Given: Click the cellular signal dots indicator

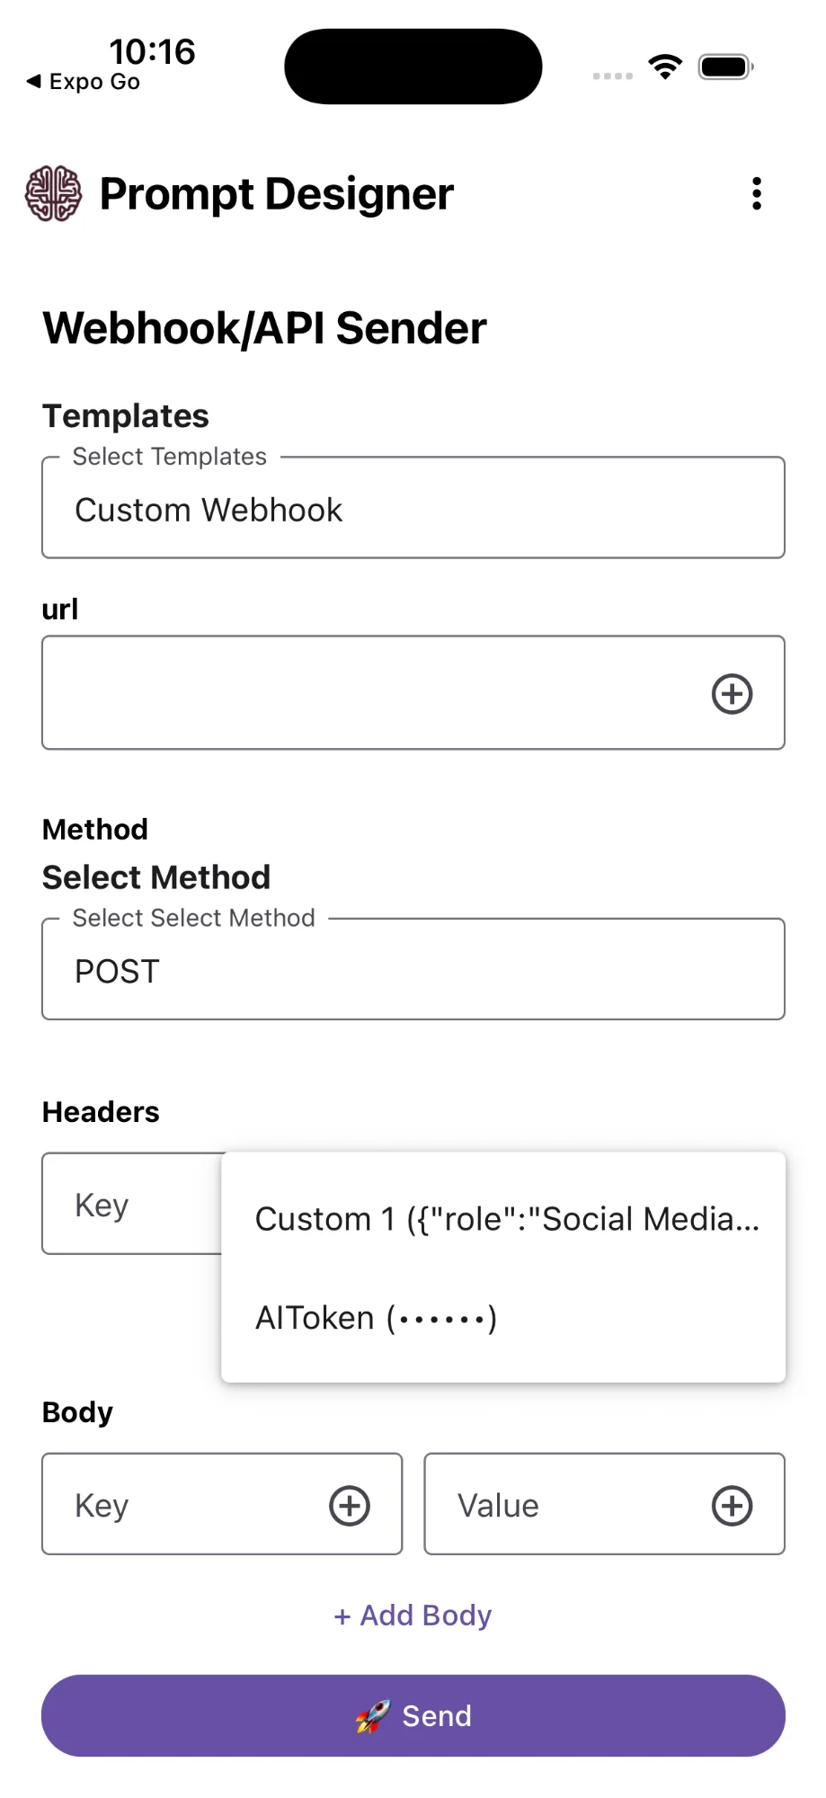Looking at the screenshot, I should tap(613, 76).
